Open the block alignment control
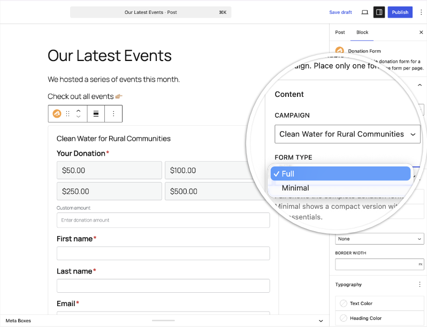The height and width of the screenshot is (327, 427). [96, 113]
